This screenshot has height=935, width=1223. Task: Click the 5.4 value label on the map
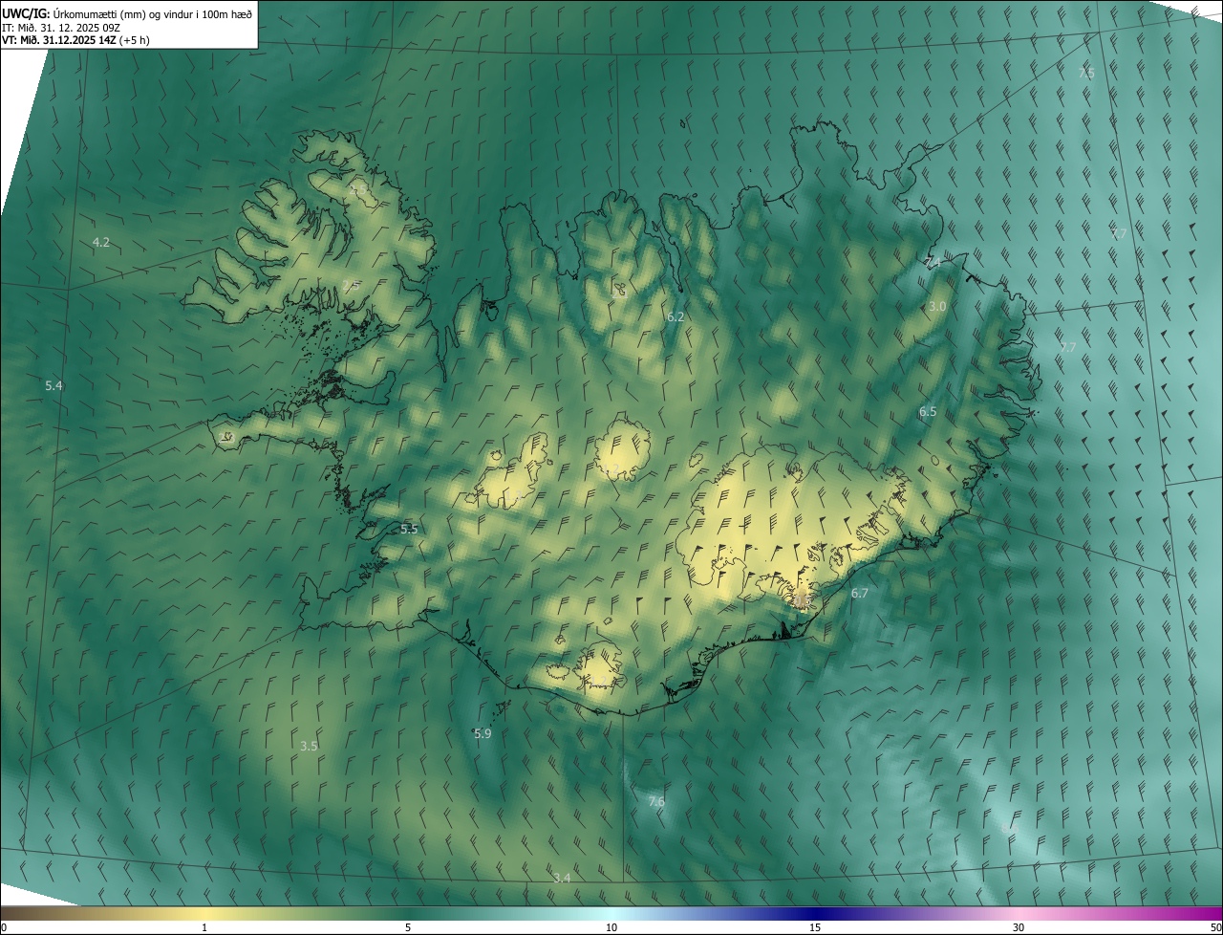[54, 385]
